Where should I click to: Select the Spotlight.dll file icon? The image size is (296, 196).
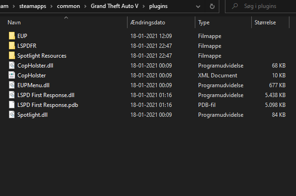click(12, 115)
